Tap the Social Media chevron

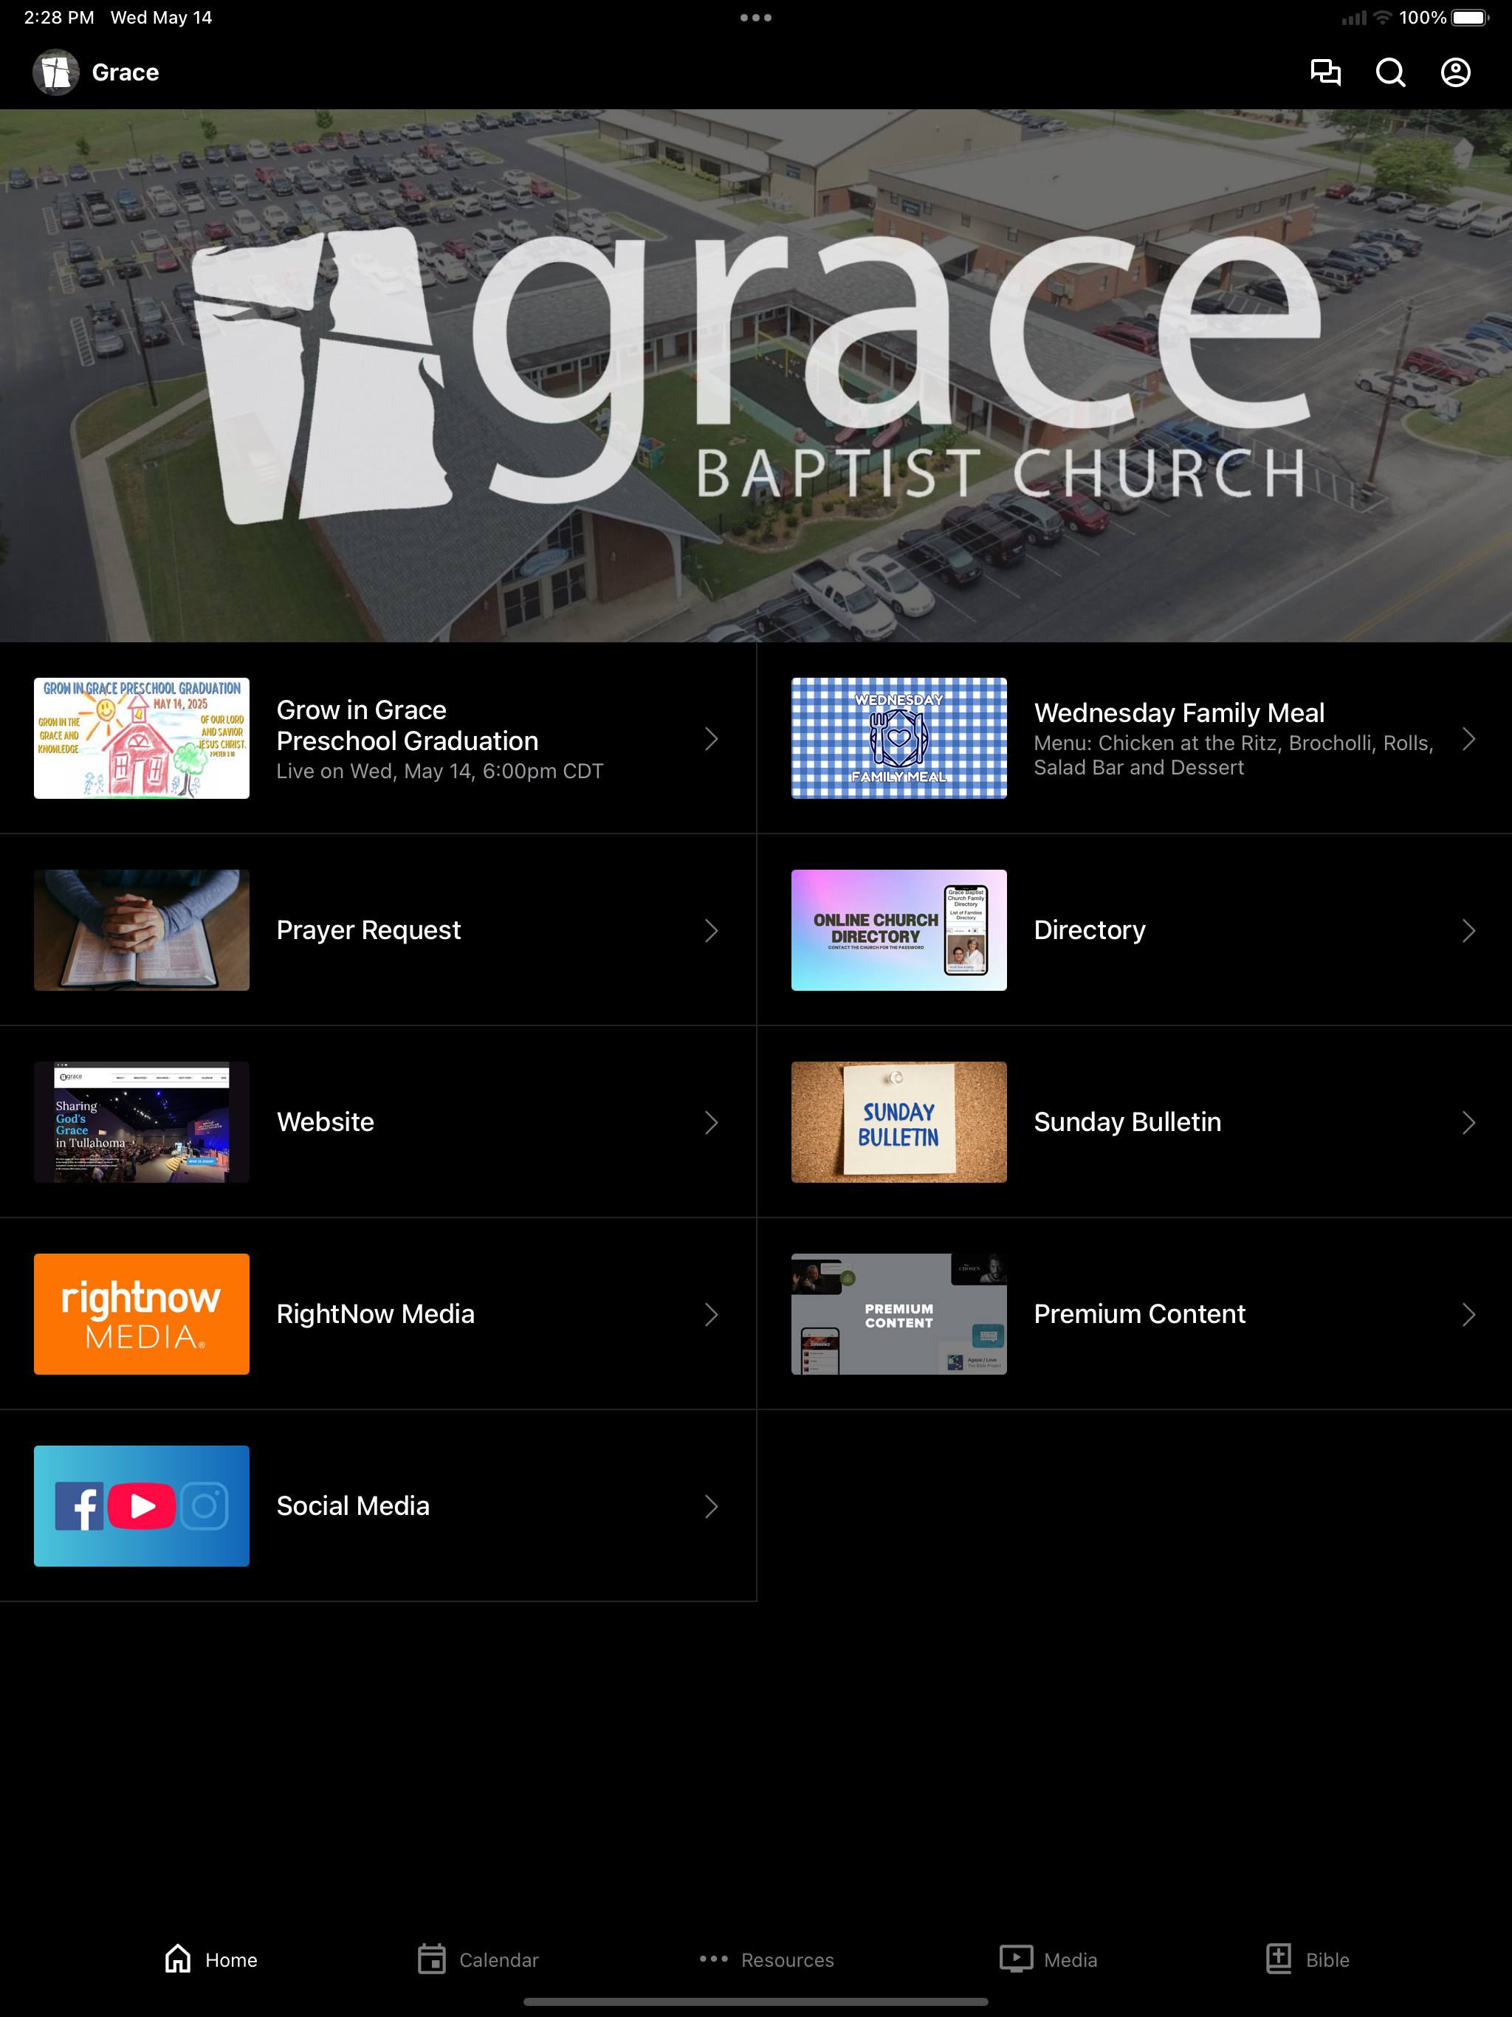[x=711, y=1506]
